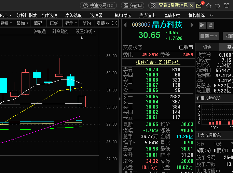
Task: Click the layout grid icon beside 多窗口
Action: [153, 6]
